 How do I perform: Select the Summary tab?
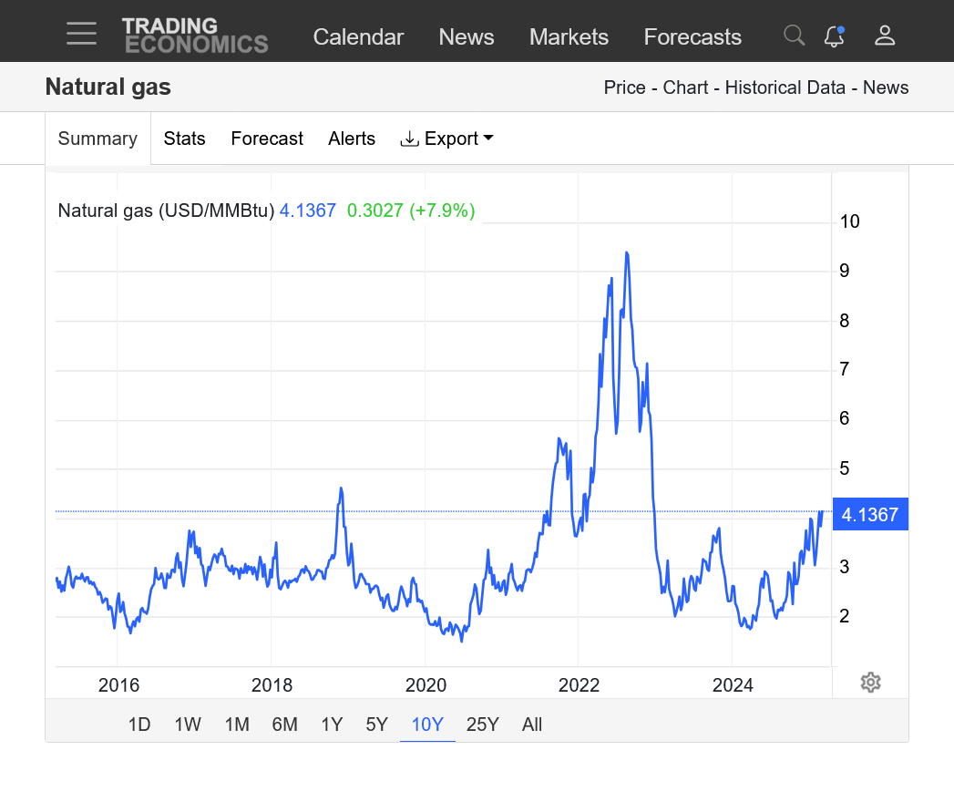tap(98, 139)
